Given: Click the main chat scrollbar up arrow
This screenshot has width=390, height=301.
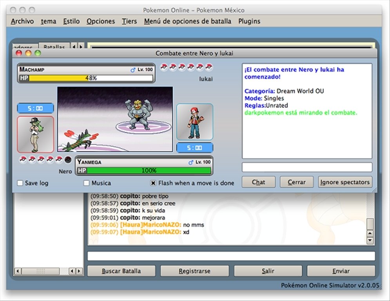Looking at the screenshot, I should 370,233.
